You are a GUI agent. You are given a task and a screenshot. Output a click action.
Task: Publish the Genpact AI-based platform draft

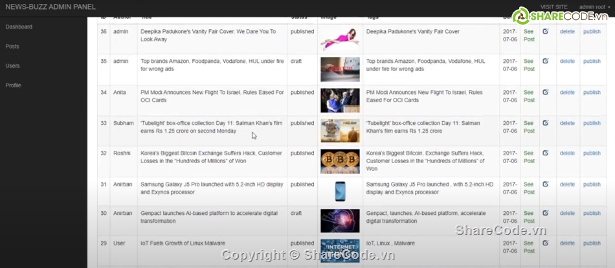click(x=592, y=213)
